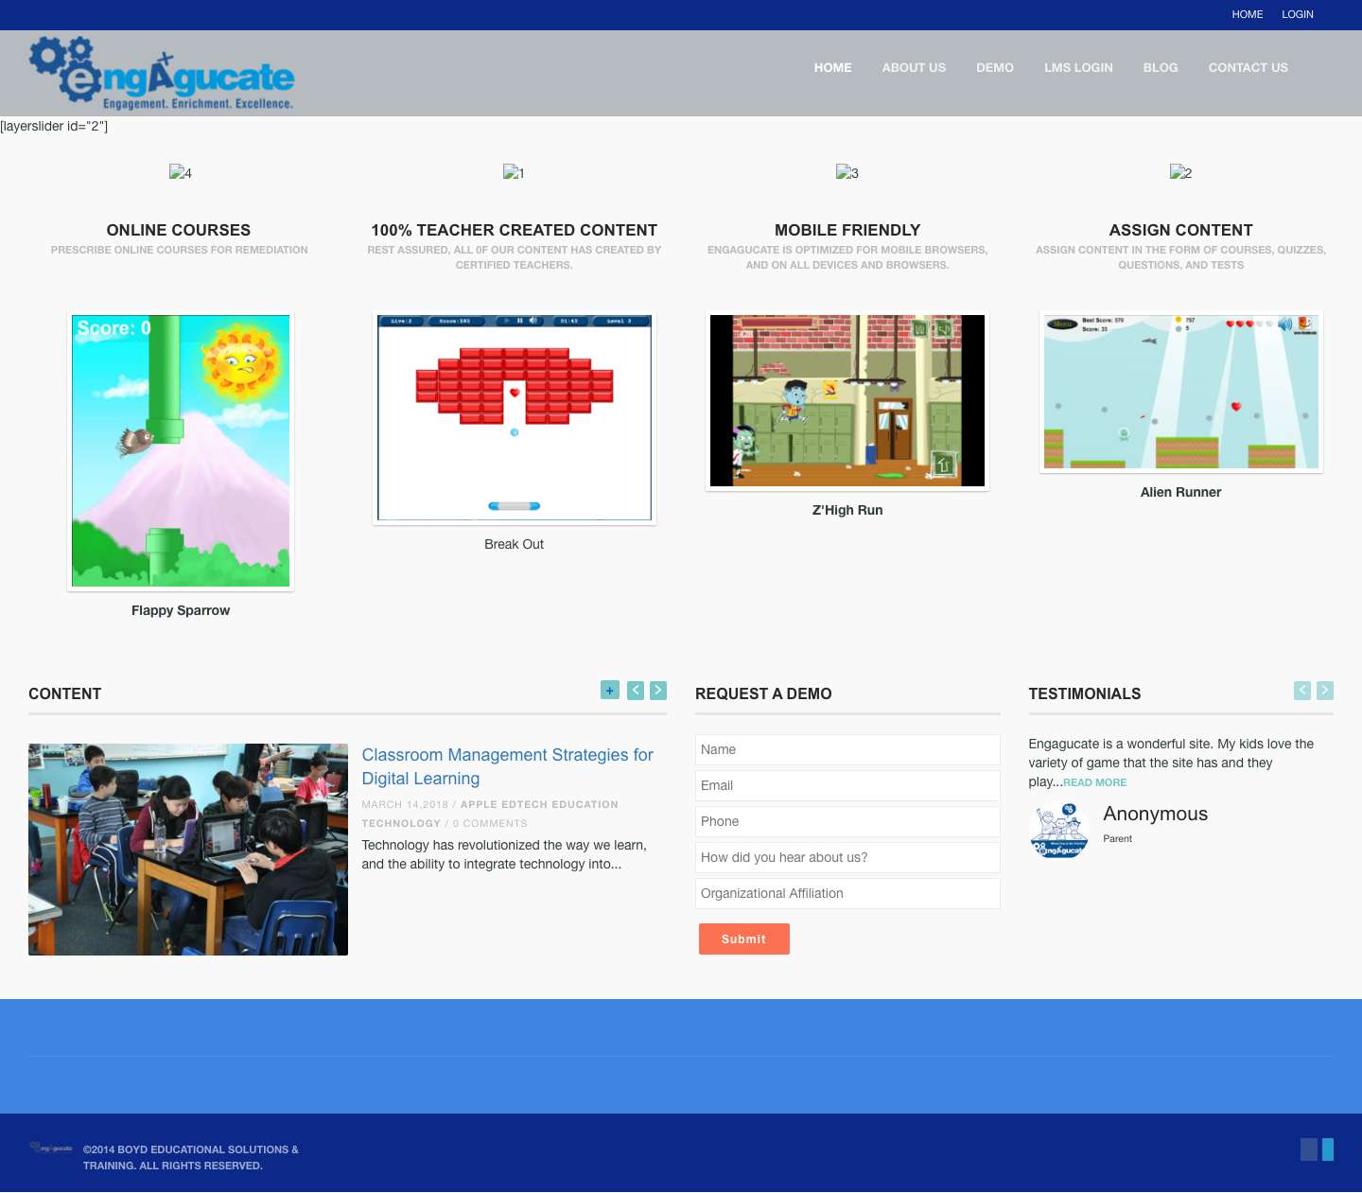Image resolution: width=1362 pixels, height=1193 pixels.
Task: Click the previous arrow above Testimonials
Action: tap(1301, 691)
